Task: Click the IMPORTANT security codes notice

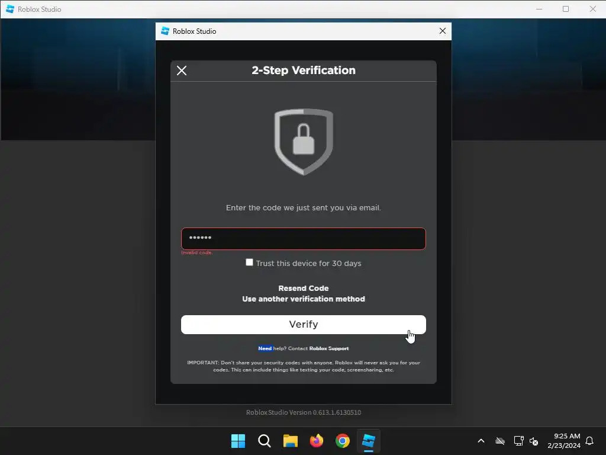Action: [304, 366]
